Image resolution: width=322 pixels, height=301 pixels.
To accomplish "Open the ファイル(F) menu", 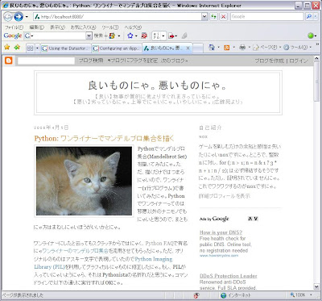I will tap(14, 27).
